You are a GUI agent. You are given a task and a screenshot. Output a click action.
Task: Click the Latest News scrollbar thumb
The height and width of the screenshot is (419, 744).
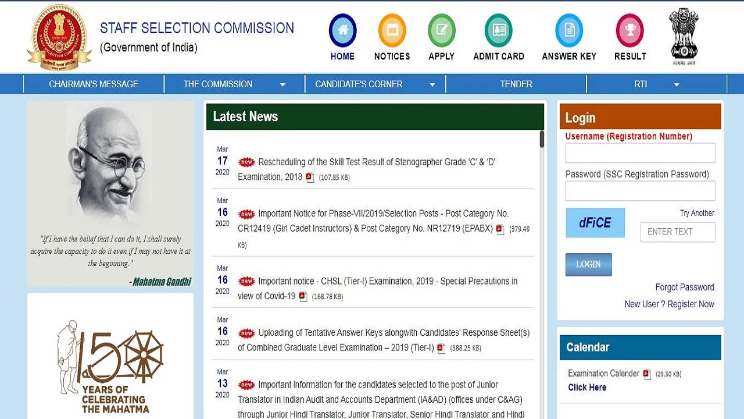click(542, 139)
